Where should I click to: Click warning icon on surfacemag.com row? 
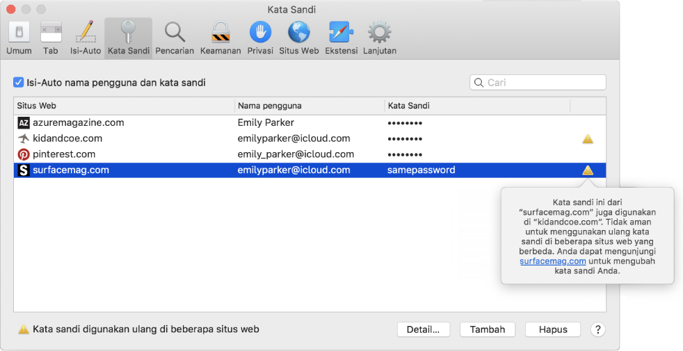pyautogui.click(x=588, y=170)
